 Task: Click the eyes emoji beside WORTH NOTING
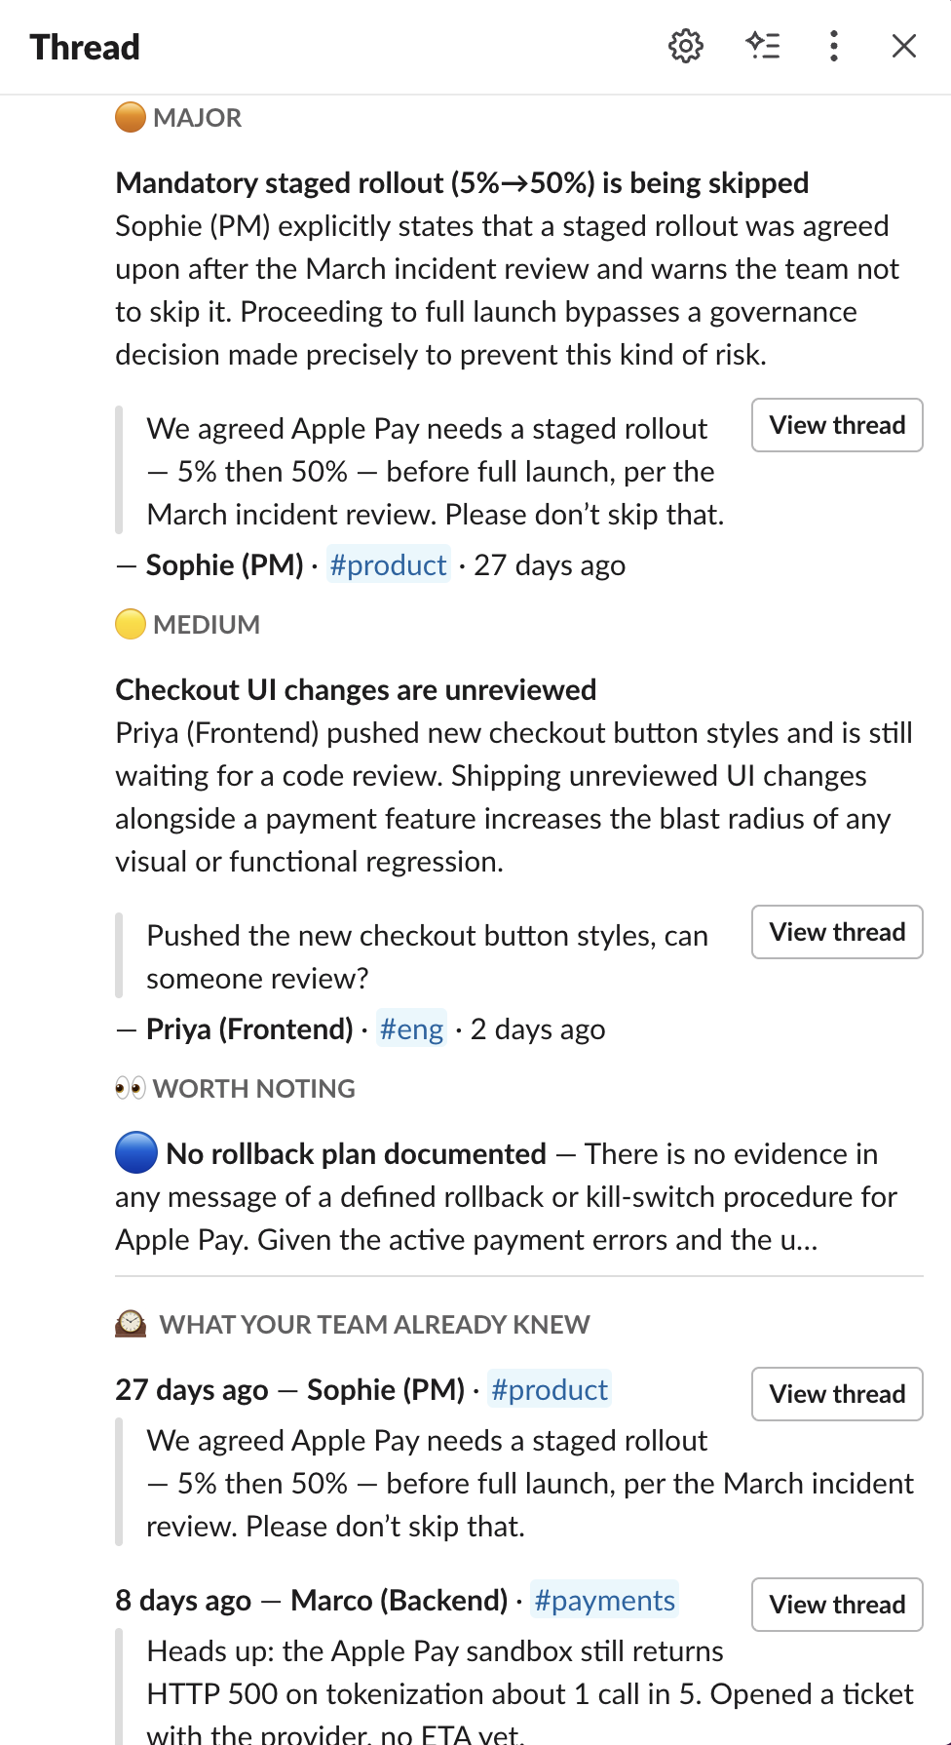click(x=131, y=1088)
